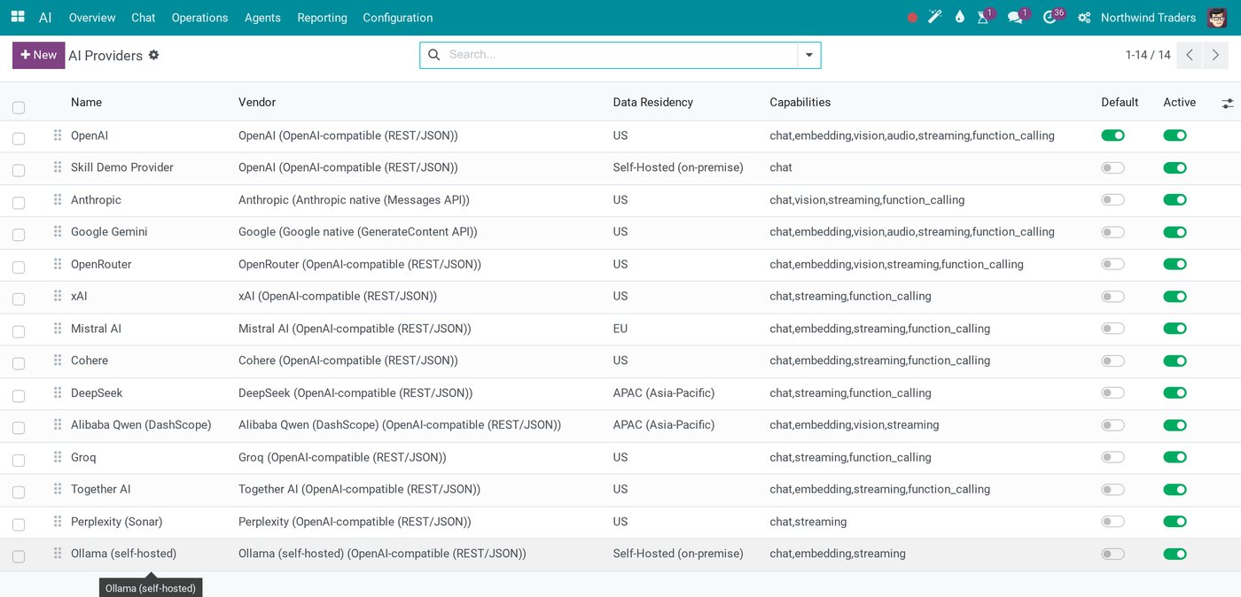Sort by Capabilities column header
Screen dimensions: 1241x597
coord(800,102)
